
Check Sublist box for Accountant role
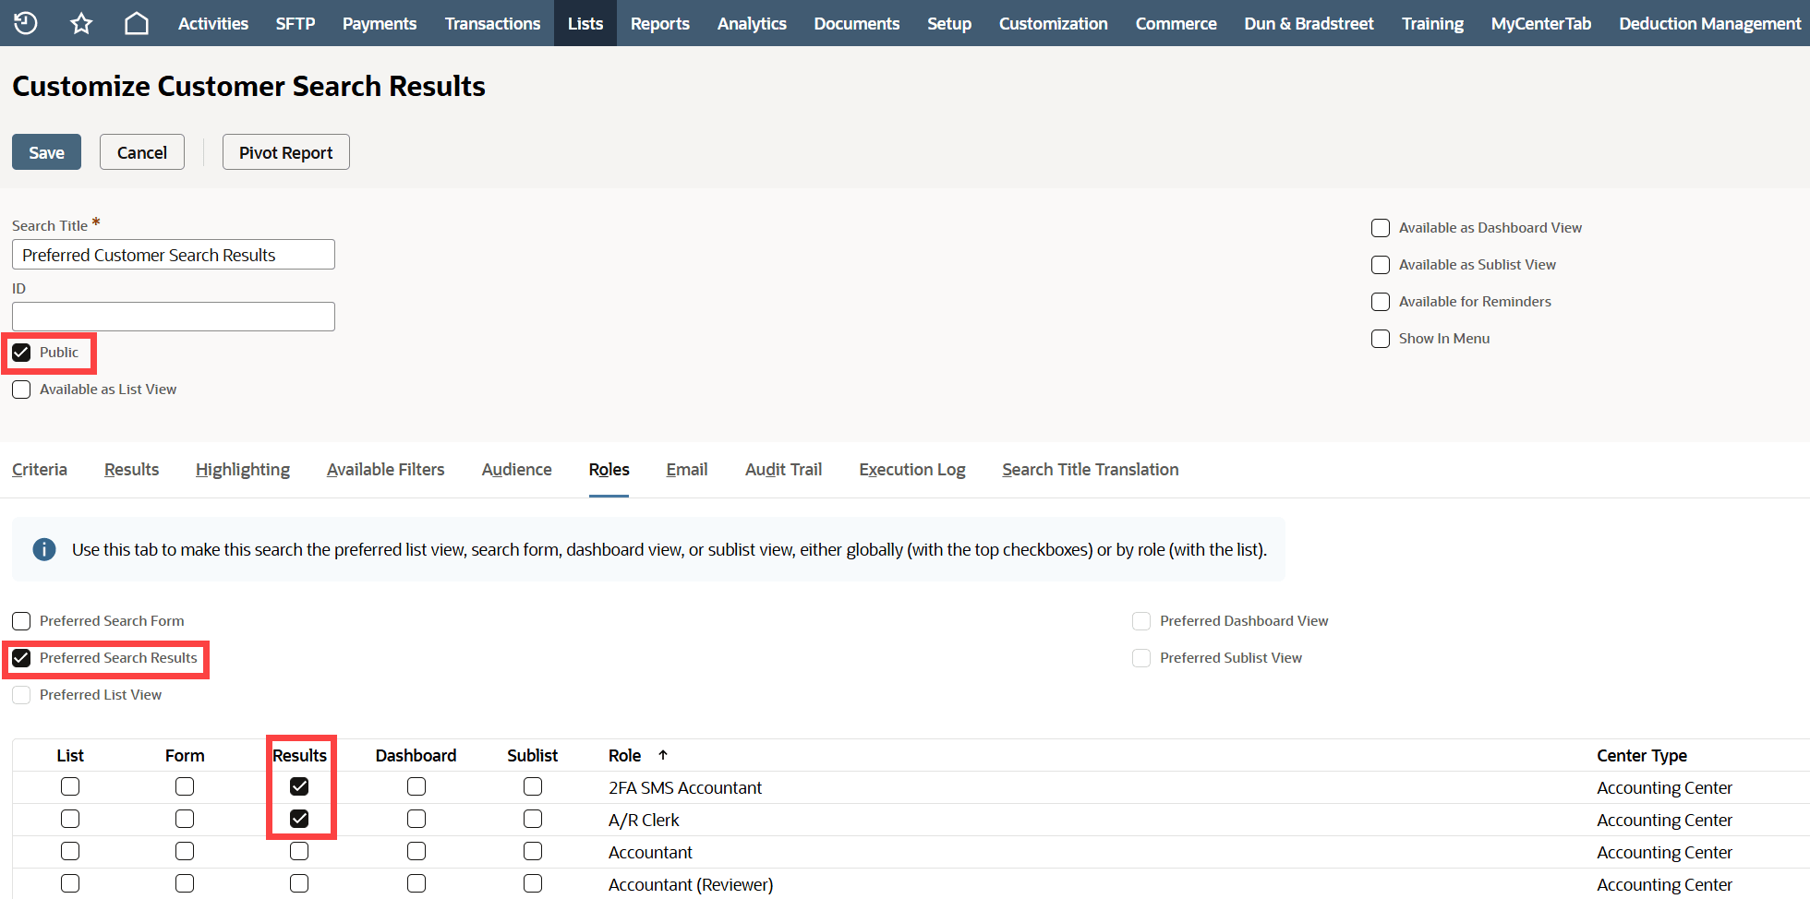point(533,851)
